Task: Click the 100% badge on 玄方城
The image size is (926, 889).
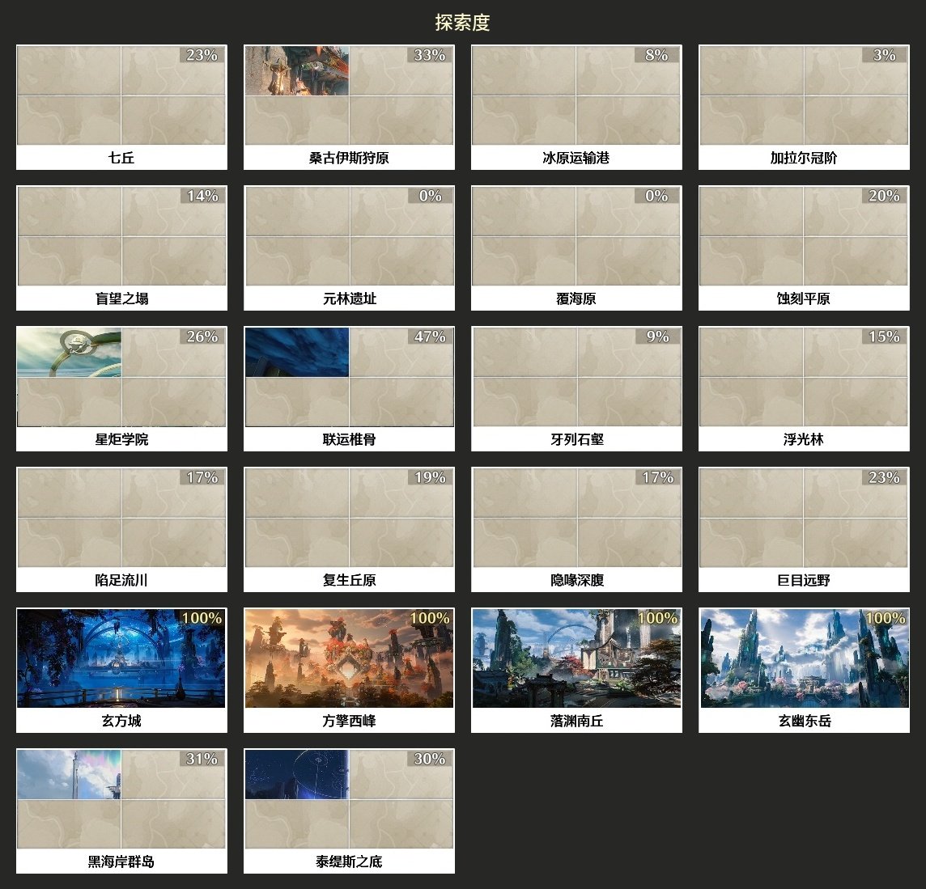Action: [202, 618]
